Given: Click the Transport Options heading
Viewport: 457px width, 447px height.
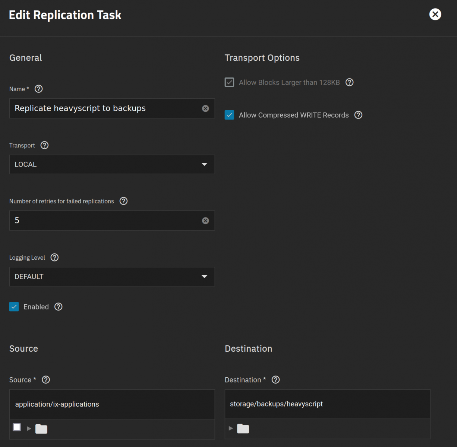Looking at the screenshot, I should pyautogui.click(x=262, y=58).
